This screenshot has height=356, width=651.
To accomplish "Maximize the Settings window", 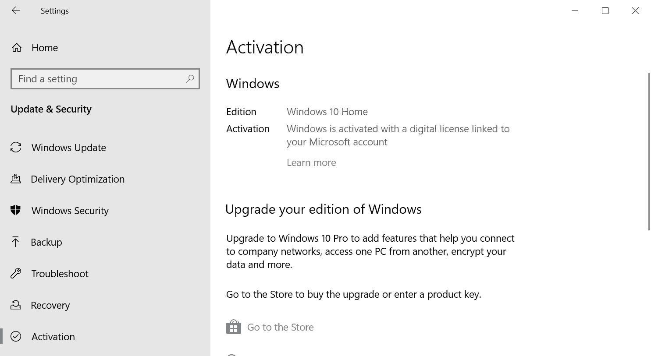I will 605,11.
